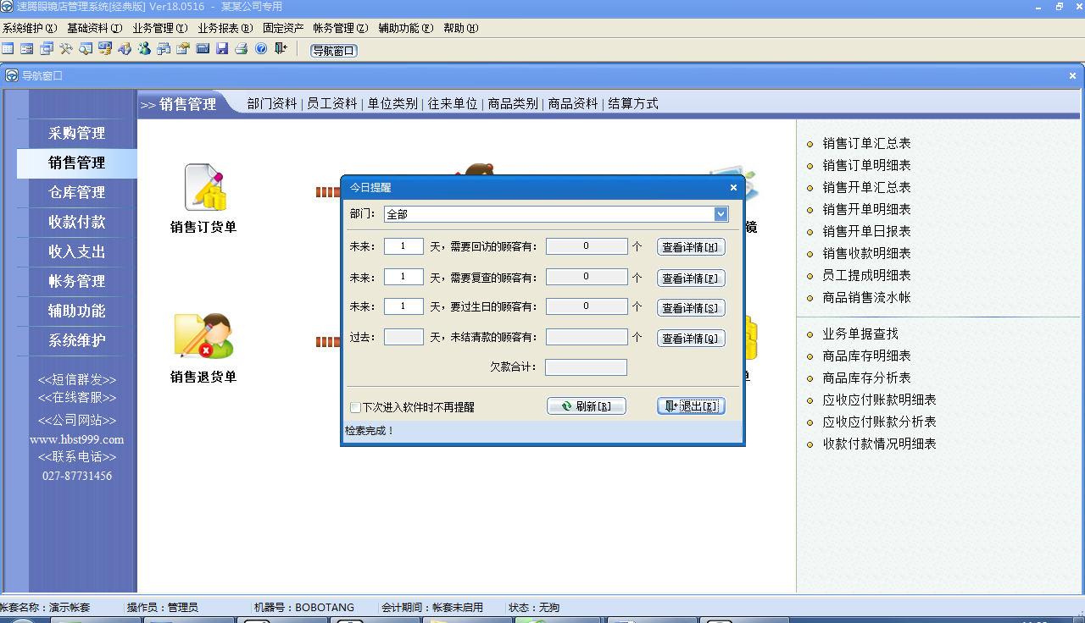Open 业务报表 menu

tap(225, 28)
